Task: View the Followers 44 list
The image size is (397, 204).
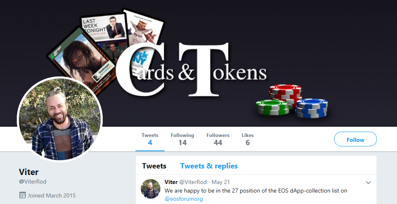Action: pyautogui.click(x=218, y=139)
